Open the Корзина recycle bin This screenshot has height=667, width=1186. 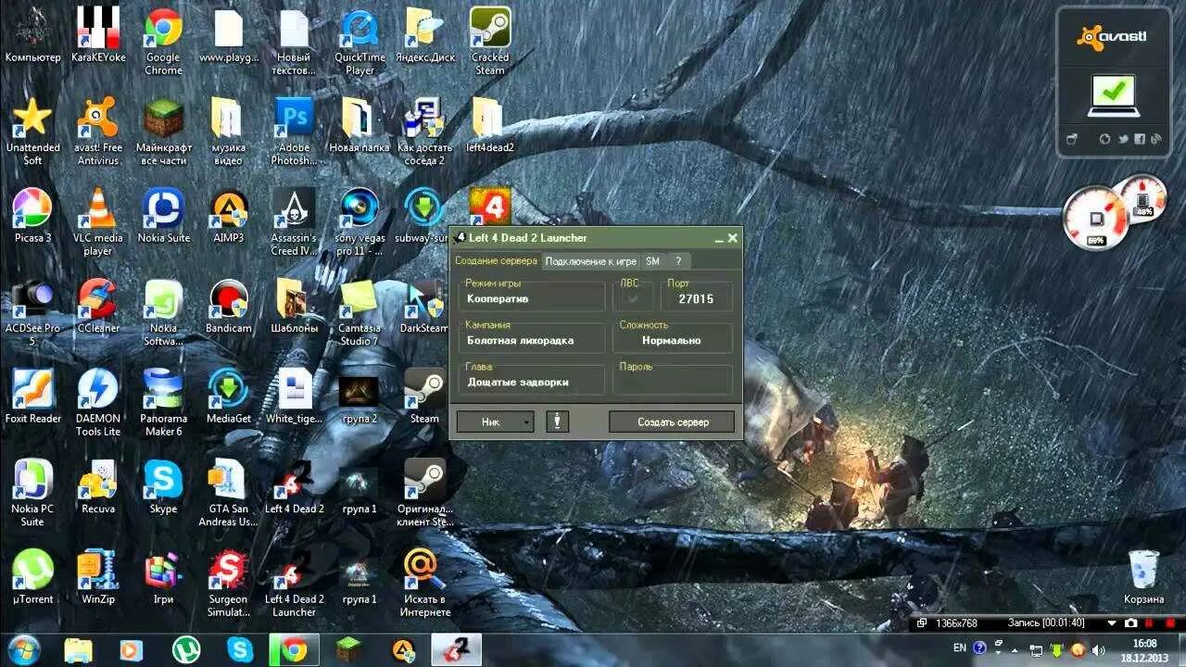pyautogui.click(x=1144, y=577)
